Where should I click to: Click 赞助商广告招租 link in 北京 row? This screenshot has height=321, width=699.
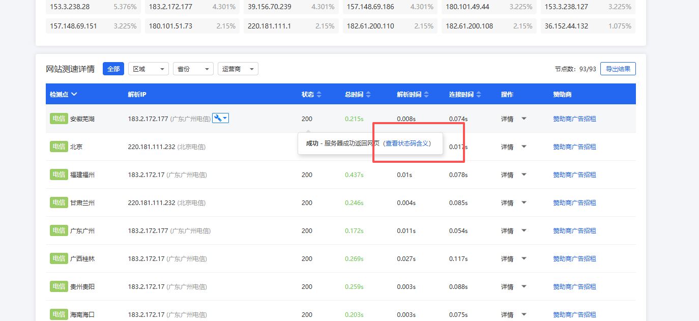click(574, 147)
